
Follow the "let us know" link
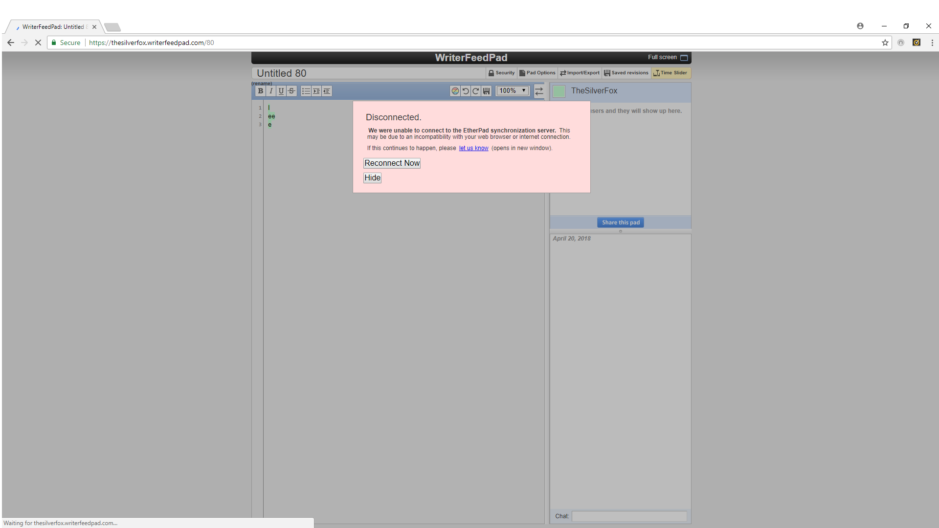[x=473, y=148]
